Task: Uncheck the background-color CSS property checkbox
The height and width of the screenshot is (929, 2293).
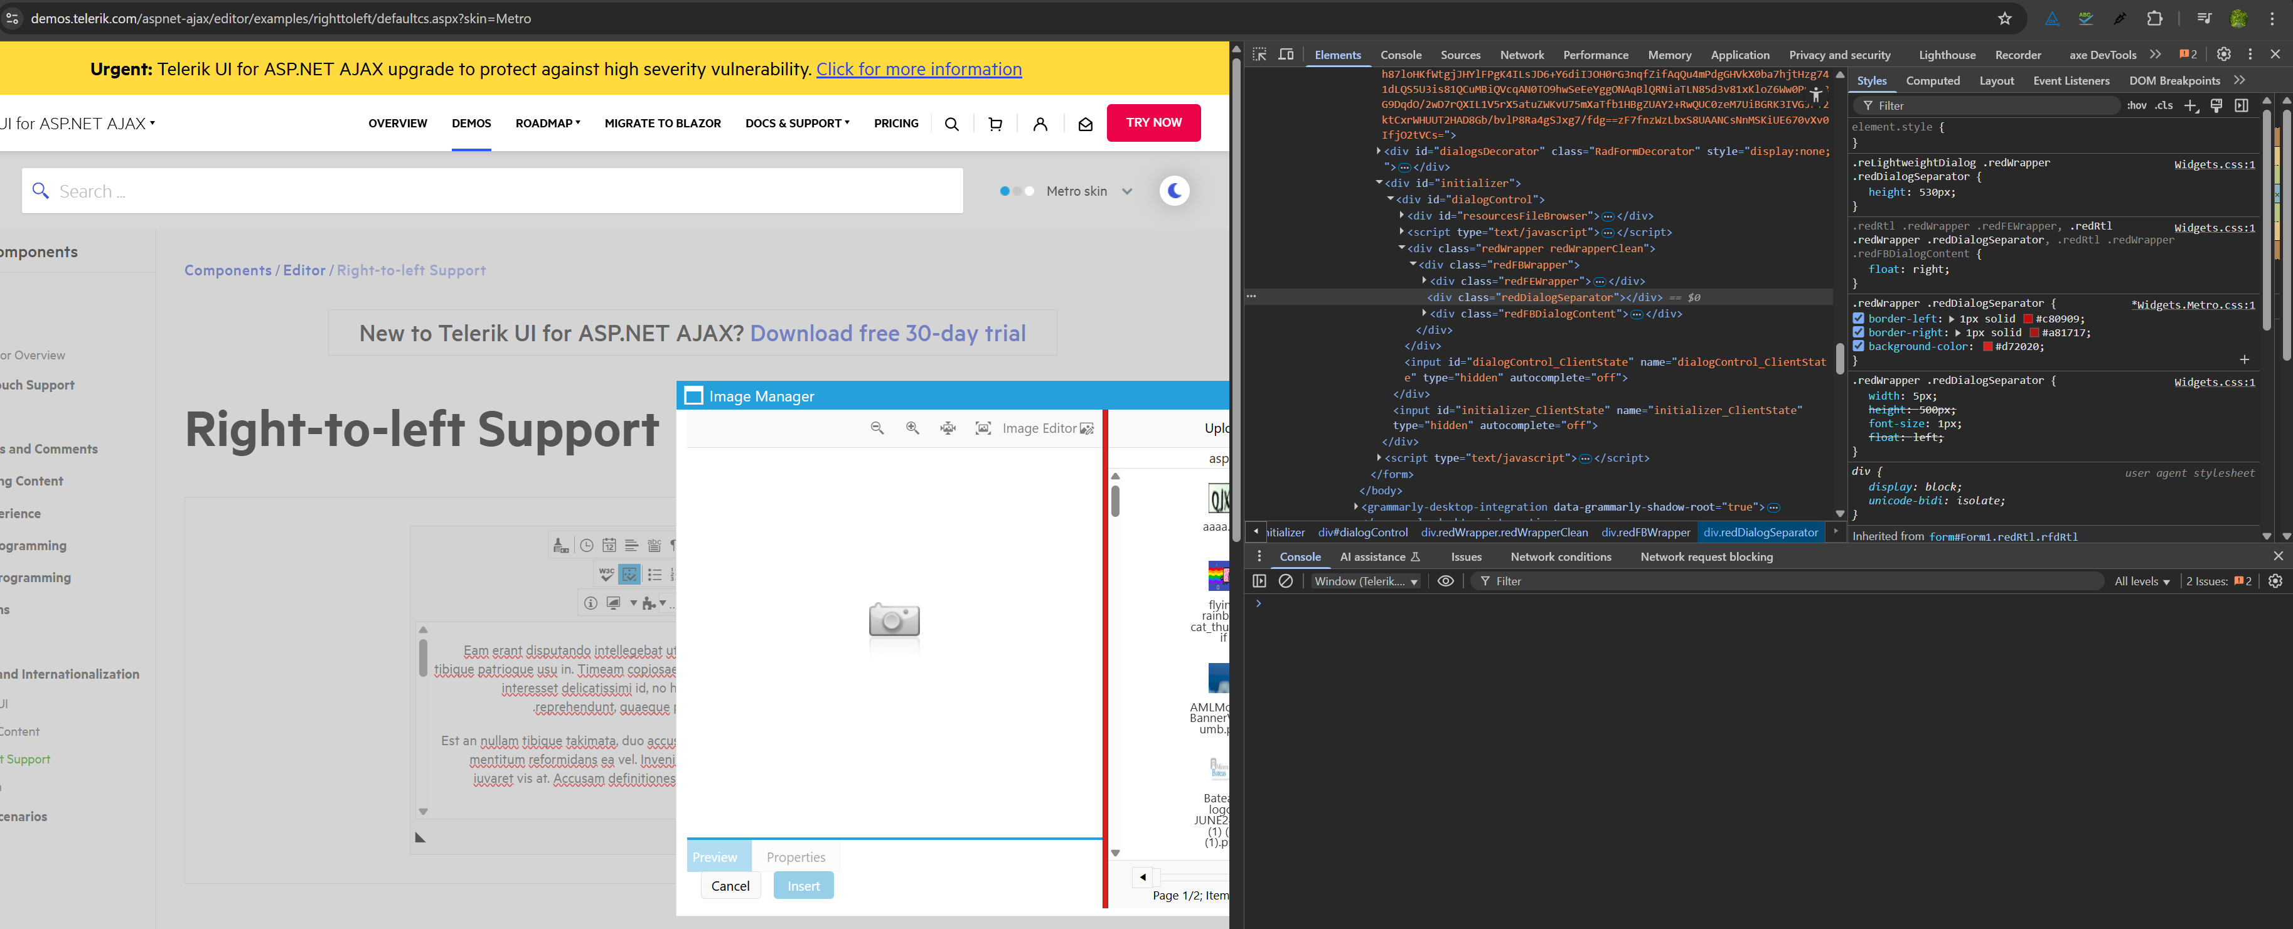Action: click(1859, 346)
